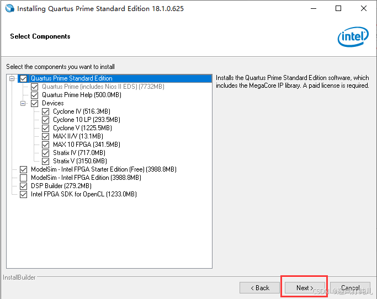Select MAX 10 FPGA (341.5MB) label
377x299 pixels.
click(87, 145)
